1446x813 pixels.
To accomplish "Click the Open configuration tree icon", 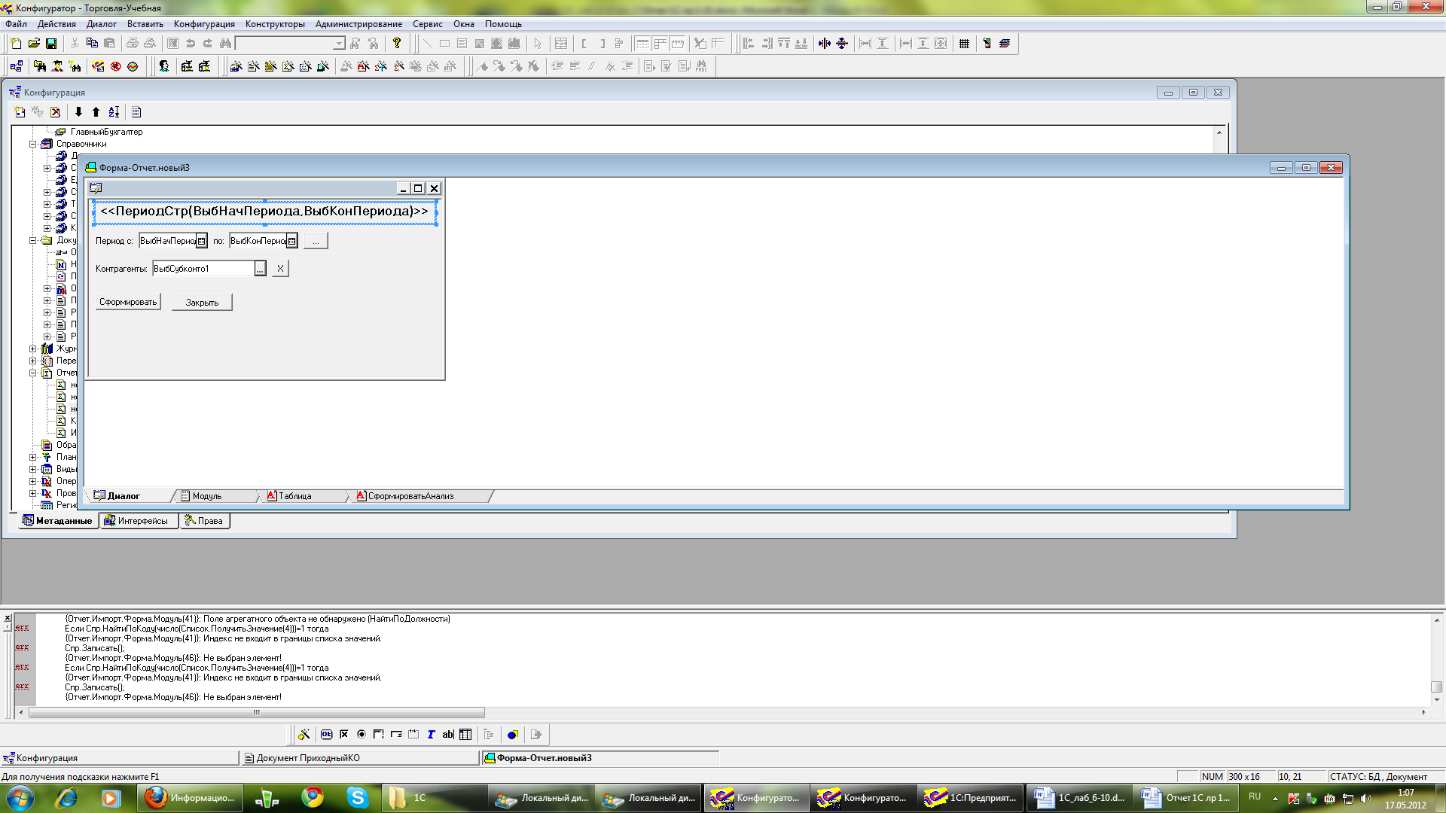I will (x=17, y=66).
